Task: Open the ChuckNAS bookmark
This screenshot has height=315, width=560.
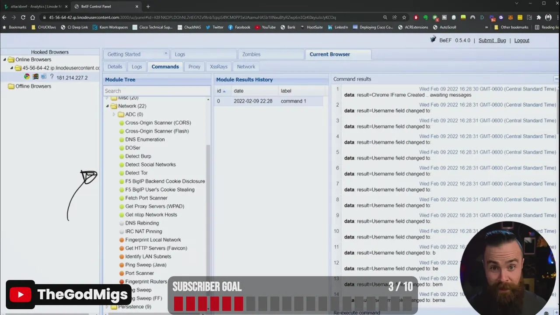Action: (189, 27)
